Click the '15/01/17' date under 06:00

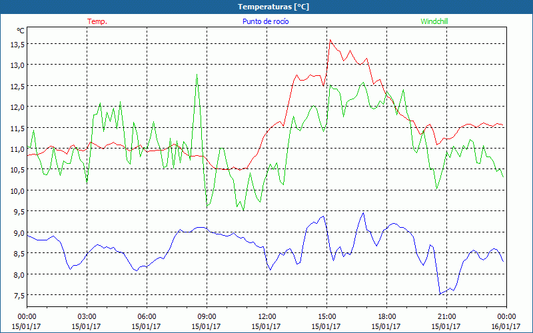tap(146, 326)
